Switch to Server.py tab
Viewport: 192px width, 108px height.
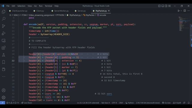click(x=80, y=11)
